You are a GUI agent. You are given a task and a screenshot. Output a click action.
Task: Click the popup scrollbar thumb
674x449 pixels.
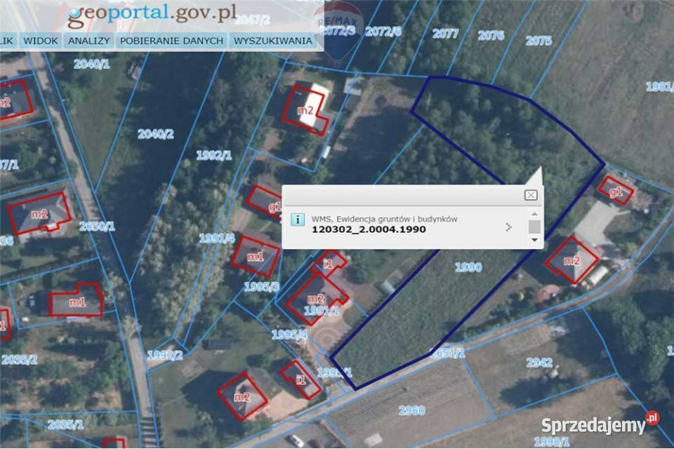(x=535, y=227)
